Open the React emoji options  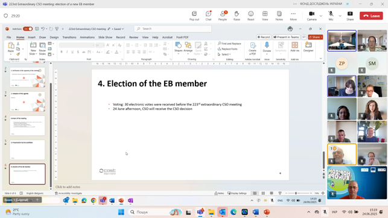click(250, 16)
